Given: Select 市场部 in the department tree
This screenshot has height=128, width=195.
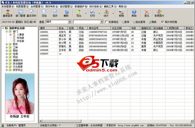Looking at the screenshot, I should 20,38.
